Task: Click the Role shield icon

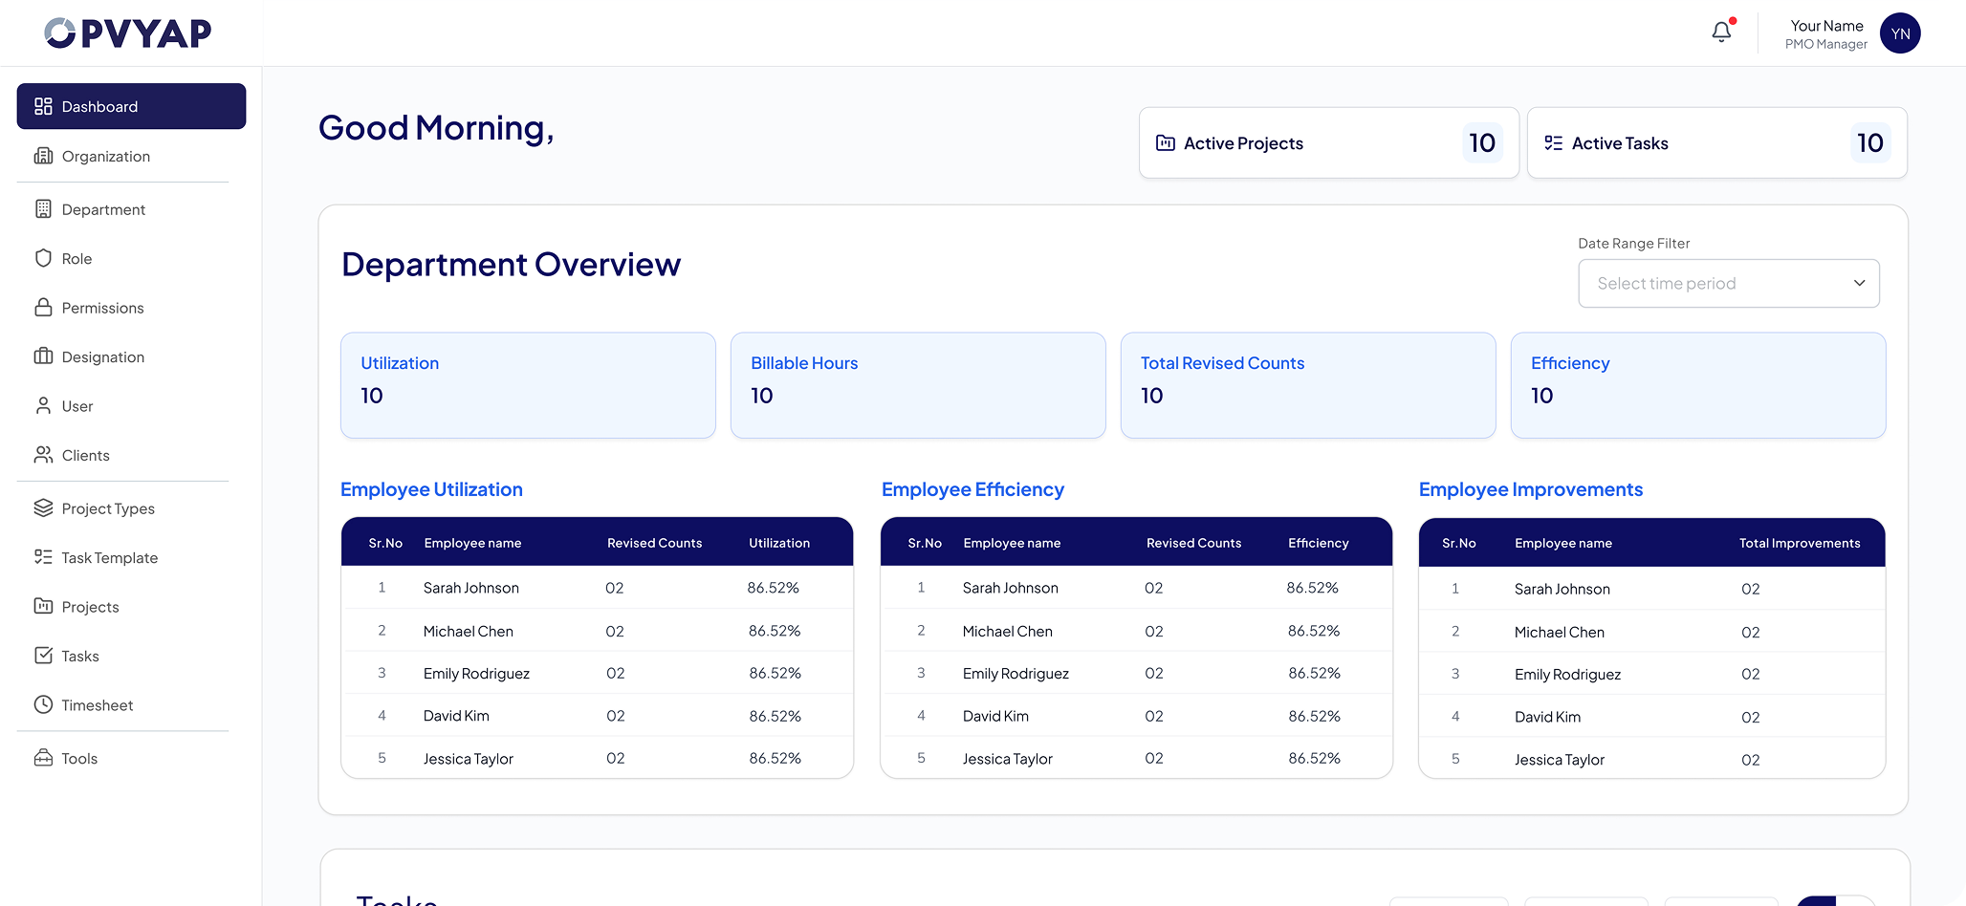Action: (x=43, y=258)
